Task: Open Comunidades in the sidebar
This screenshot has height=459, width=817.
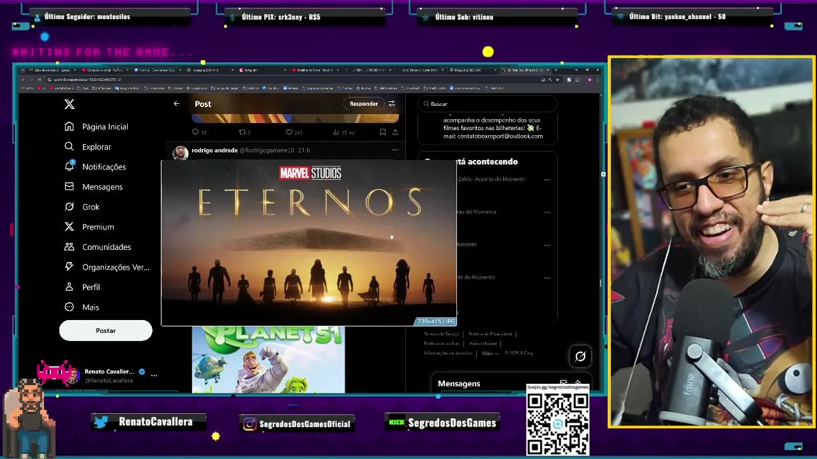Action: 98,247
